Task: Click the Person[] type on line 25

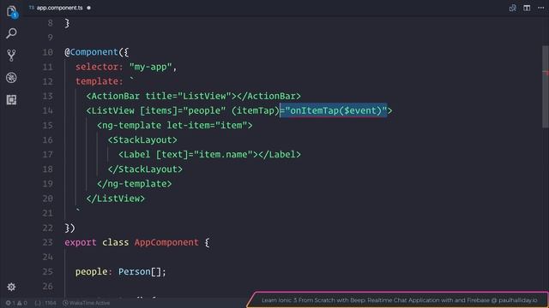Action: pos(140,272)
